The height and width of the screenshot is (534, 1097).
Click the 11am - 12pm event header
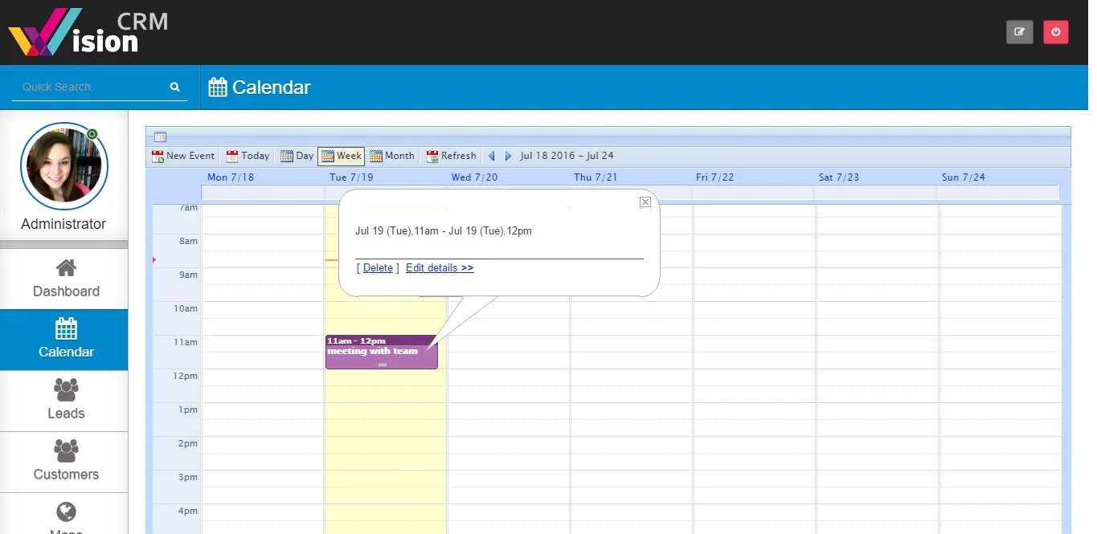point(382,341)
